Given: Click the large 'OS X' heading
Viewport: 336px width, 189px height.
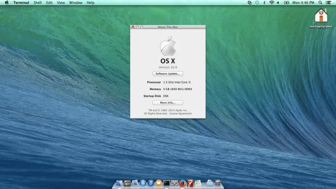Looking at the screenshot, I should point(168,61).
